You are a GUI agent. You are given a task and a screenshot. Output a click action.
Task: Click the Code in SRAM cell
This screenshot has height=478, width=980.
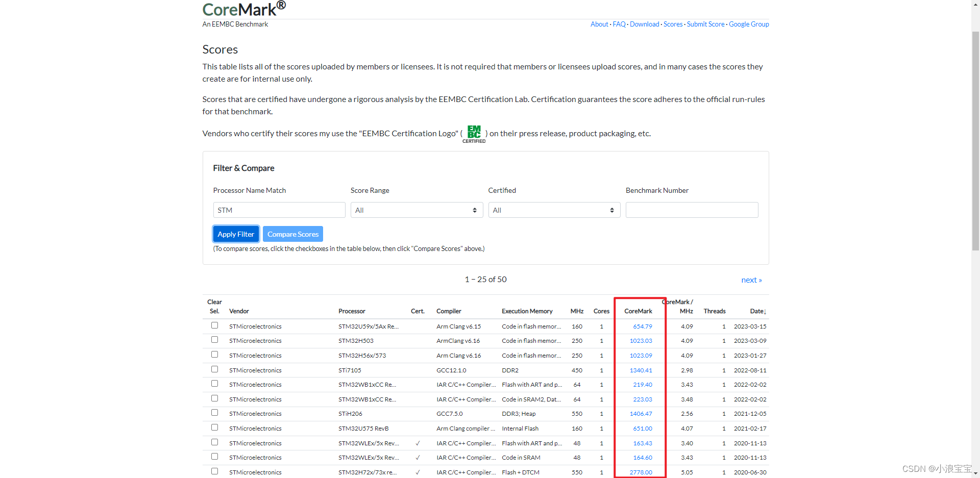[521, 458]
